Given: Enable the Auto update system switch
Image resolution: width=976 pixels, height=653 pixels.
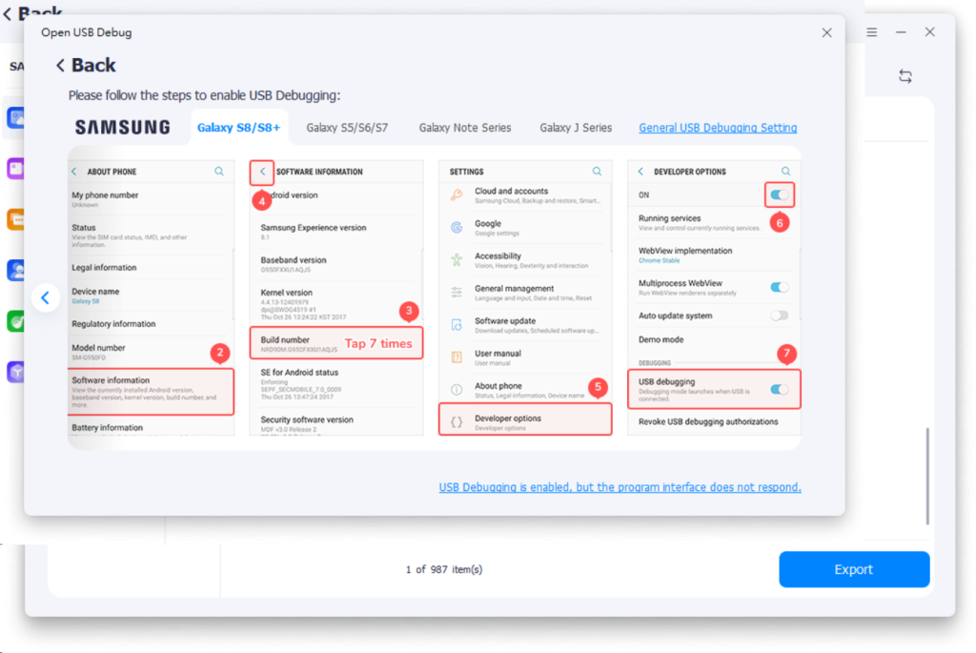Looking at the screenshot, I should click(780, 316).
